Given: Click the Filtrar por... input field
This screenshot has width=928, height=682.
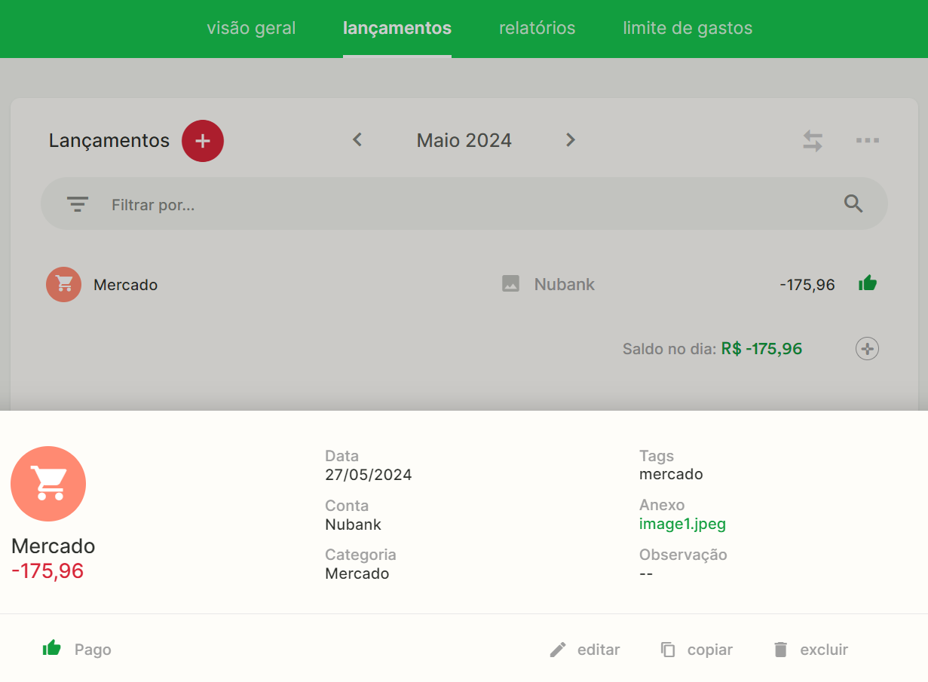Looking at the screenshot, I should [x=464, y=204].
